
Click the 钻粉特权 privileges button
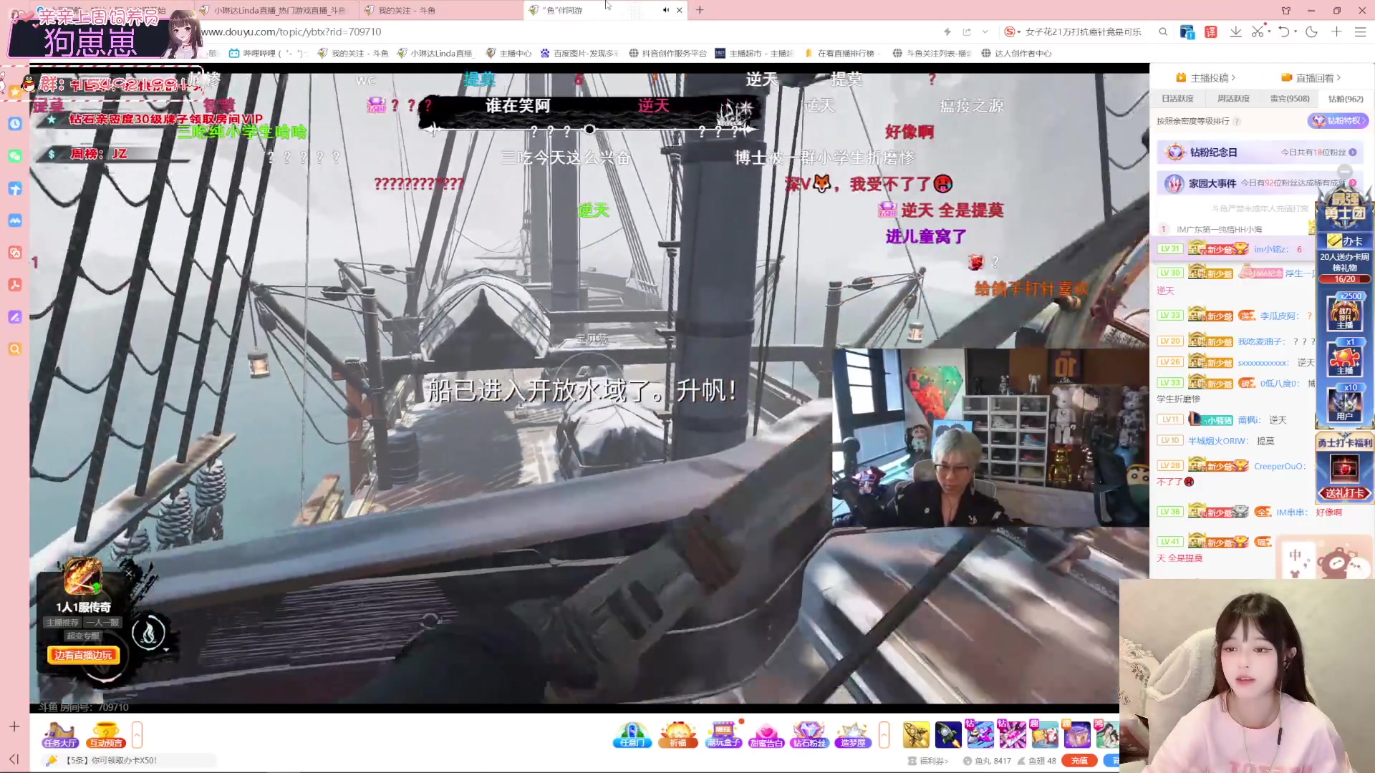coord(1338,121)
